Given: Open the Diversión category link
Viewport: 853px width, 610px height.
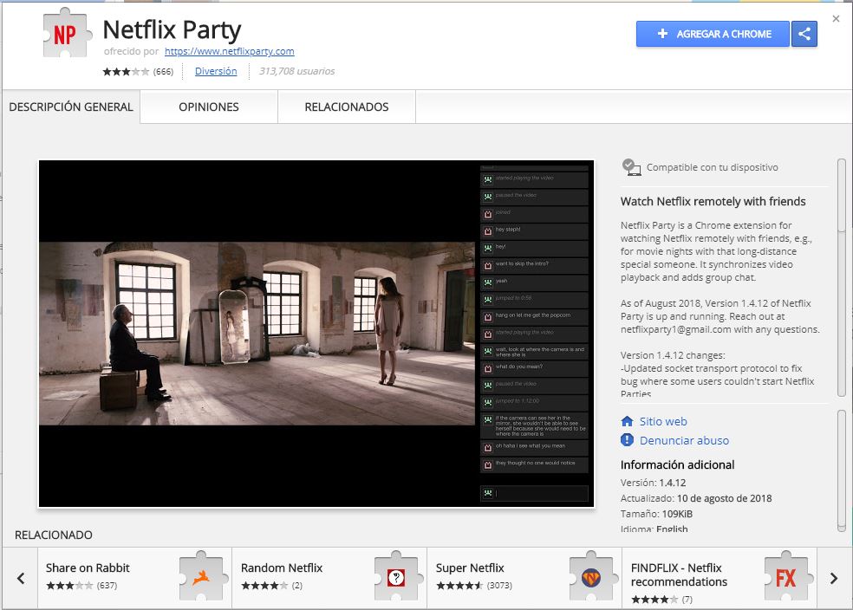Looking at the screenshot, I should click(216, 71).
